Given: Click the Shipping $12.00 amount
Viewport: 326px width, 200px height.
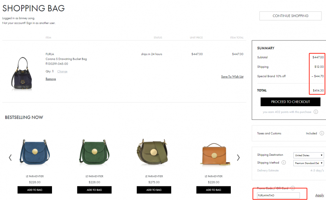Looking at the screenshot, I should pos(319,67).
